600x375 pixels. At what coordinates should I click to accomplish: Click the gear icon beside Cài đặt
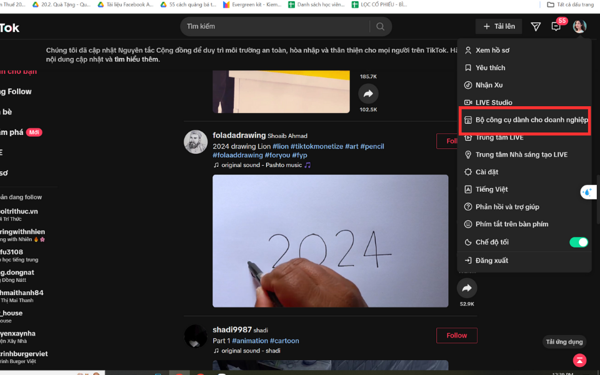click(x=467, y=172)
